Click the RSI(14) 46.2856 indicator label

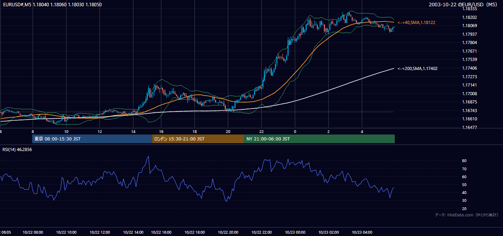pos(17,149)
